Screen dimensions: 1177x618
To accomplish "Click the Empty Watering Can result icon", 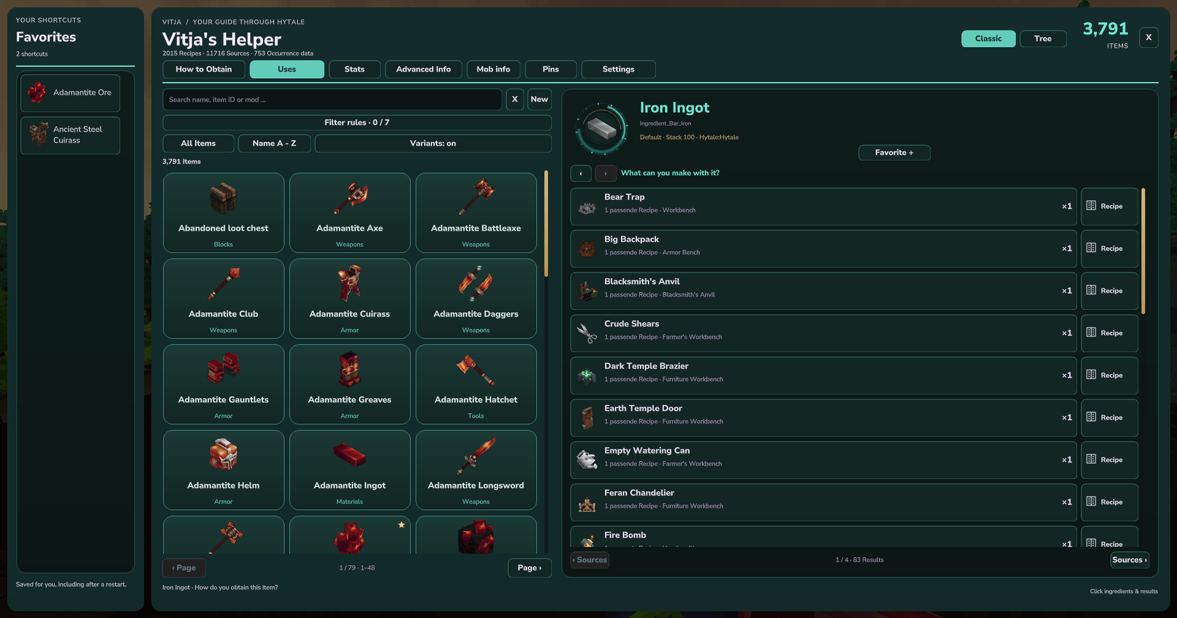I will (x=587, y=459).
